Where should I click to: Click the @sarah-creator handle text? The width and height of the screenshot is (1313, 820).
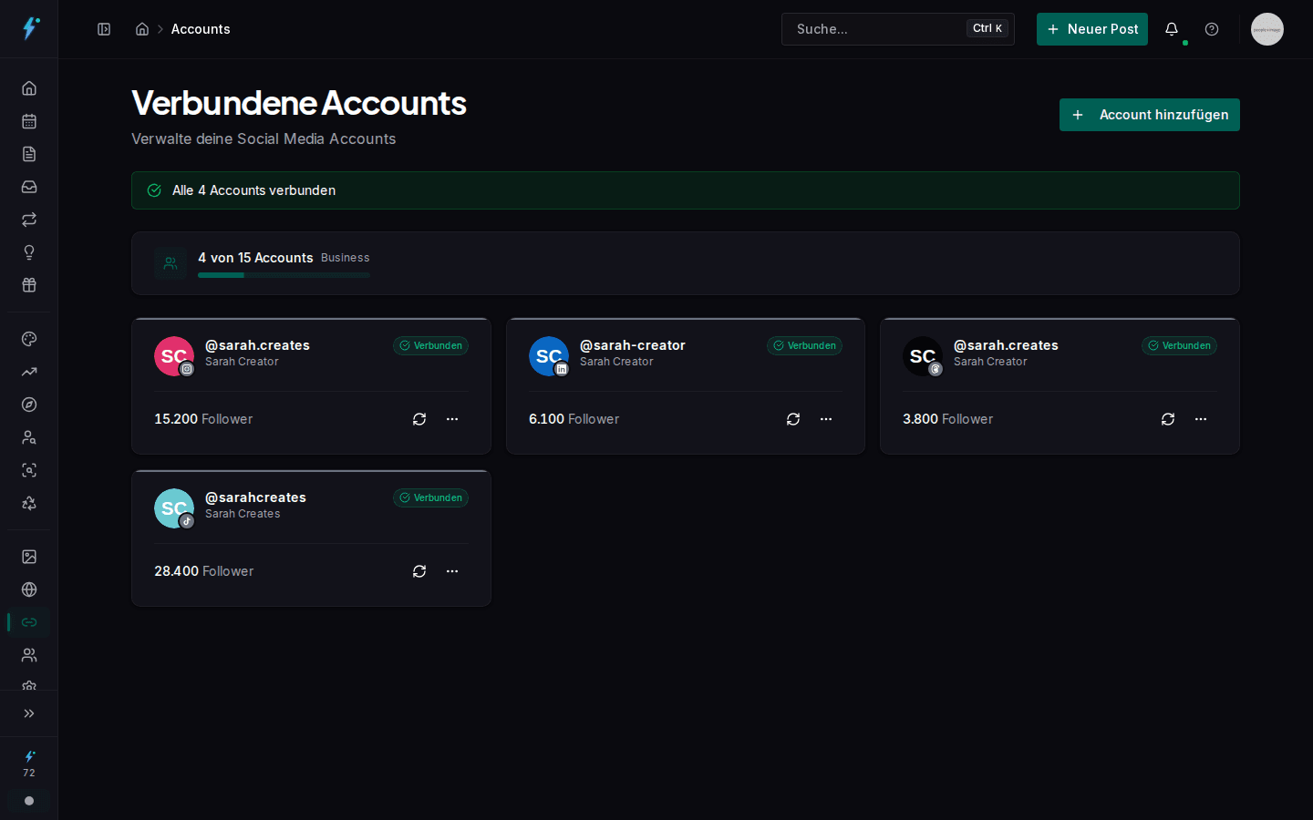coord(633,345)
